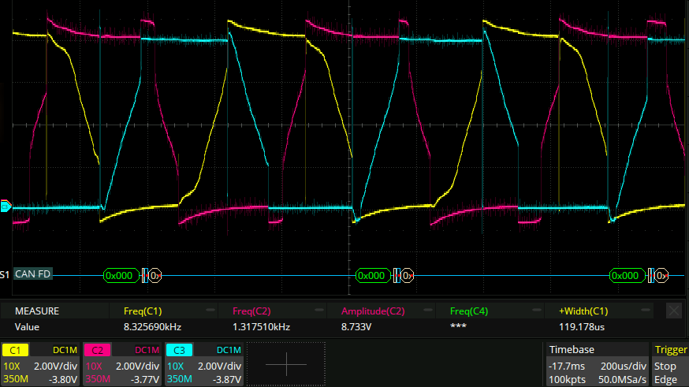Screen dimensions: 689x387
Task: Open the Trigger settings box
Action: pyautogui.click(x=670, y=363)
